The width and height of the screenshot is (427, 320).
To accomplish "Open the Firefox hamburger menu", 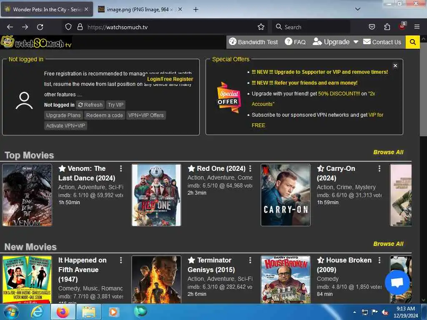I will 417,27.
